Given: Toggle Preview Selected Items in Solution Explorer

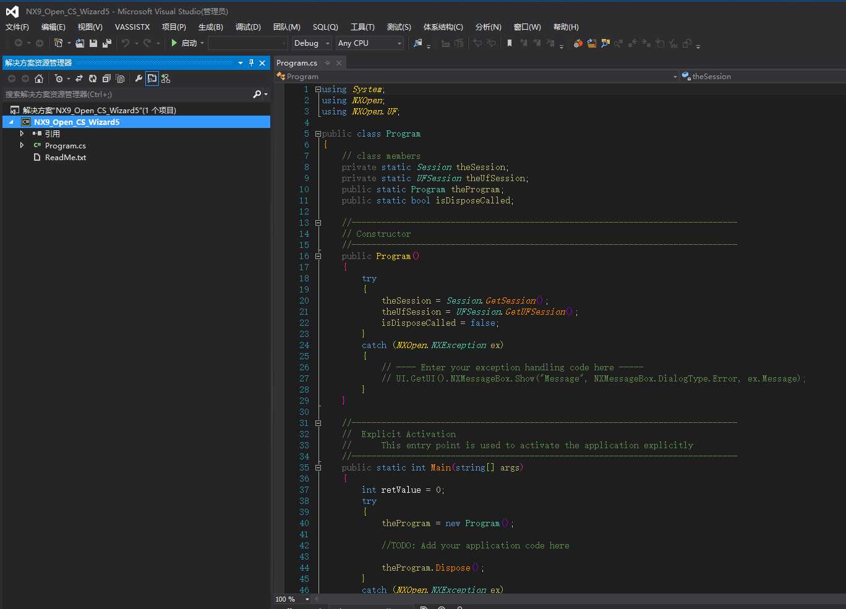Looking at the screenshot, I should (152, 79).
